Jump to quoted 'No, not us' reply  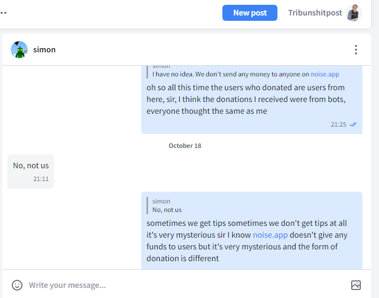click(x=167, y=206)
